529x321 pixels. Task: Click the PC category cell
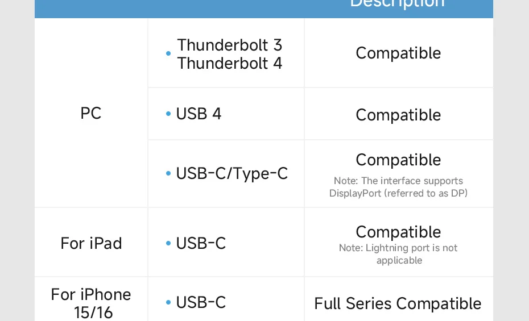(x=91, y=113)
